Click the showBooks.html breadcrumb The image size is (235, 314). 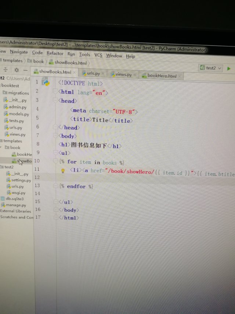pos(68,63)
